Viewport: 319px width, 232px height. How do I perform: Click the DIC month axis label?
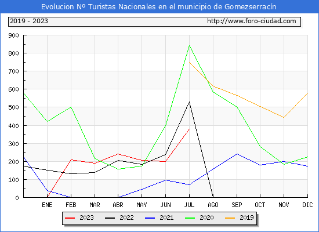[x=307, y=205]
